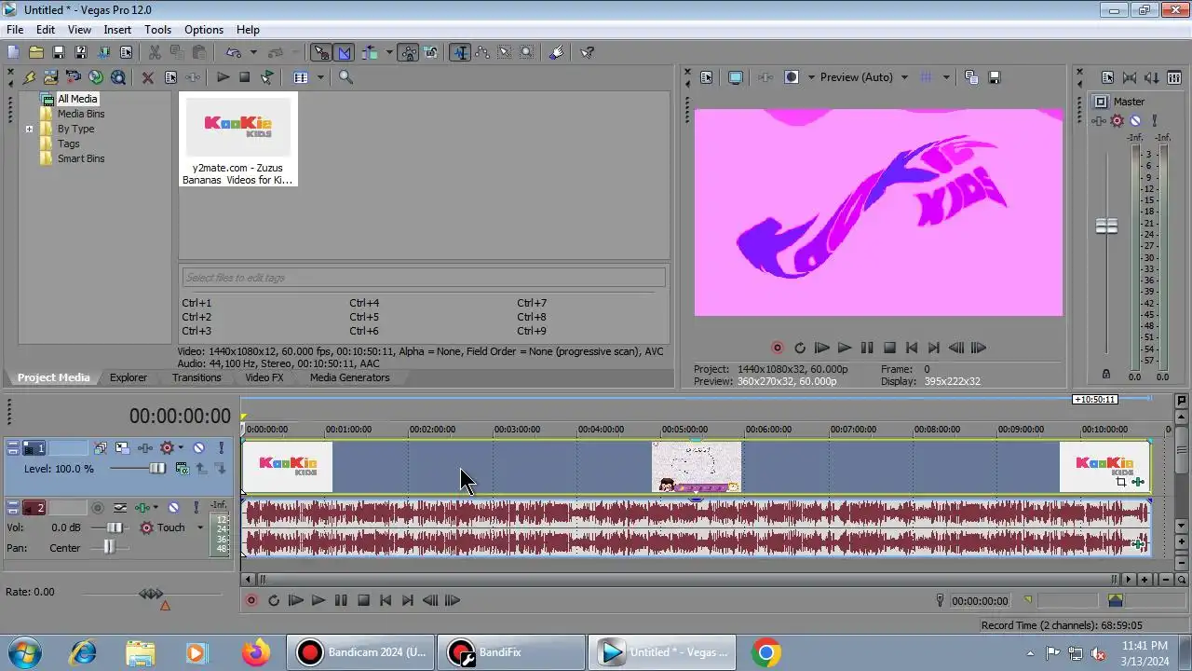Click the magnifier Search Media Bins icon
1192x671 pixels.
(345, 77)
